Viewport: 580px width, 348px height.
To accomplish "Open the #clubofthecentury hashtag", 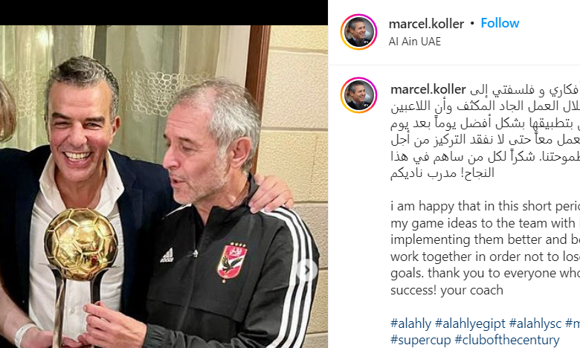I will [507, 340].
